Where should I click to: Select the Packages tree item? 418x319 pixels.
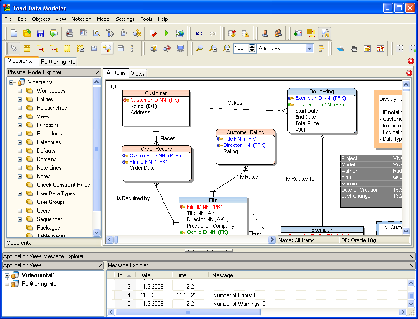(x=48, y=228)
